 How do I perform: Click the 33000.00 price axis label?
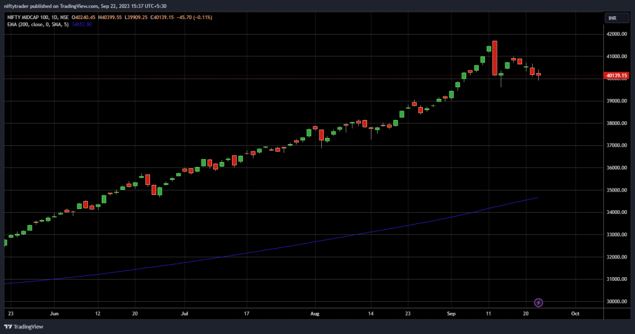tap(616, 234)
